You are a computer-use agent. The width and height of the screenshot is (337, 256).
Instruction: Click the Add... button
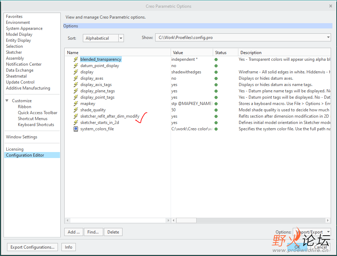(x=73, y=232)
